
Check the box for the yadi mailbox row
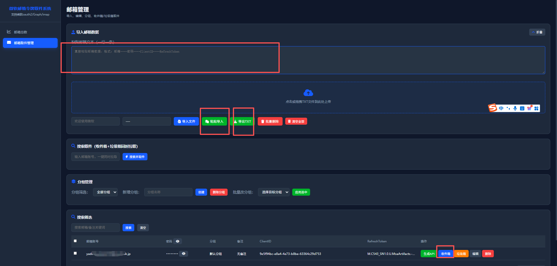75,253
